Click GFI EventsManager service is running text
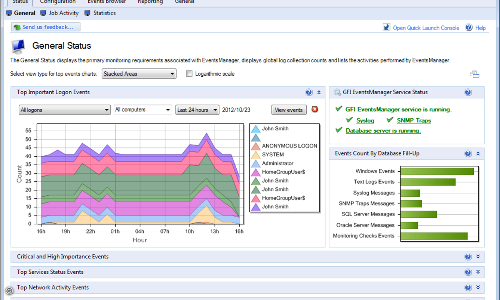This screenshot has height=300, width=500. pyautogui.click(x=399, y=110)
